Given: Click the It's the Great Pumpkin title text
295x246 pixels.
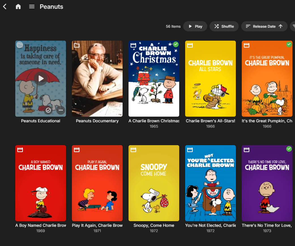Looking at the screenshot, I should [267, 121].
